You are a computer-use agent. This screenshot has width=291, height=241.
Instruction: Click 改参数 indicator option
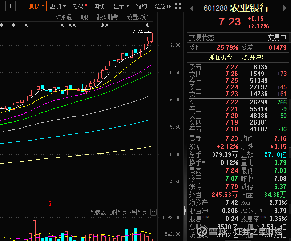(98, 212)
